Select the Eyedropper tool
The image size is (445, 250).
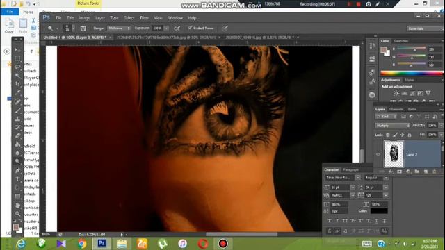tap(17, 92)
